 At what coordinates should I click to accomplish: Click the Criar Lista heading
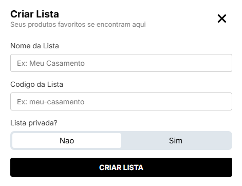click(x=34, y=14)
